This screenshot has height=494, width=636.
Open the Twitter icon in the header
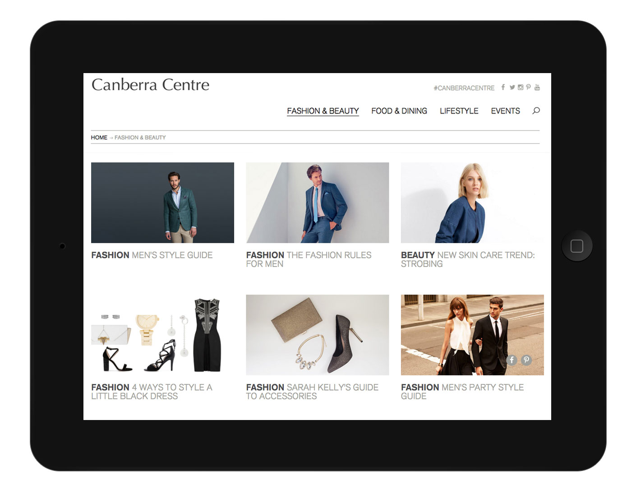point(512,87)
